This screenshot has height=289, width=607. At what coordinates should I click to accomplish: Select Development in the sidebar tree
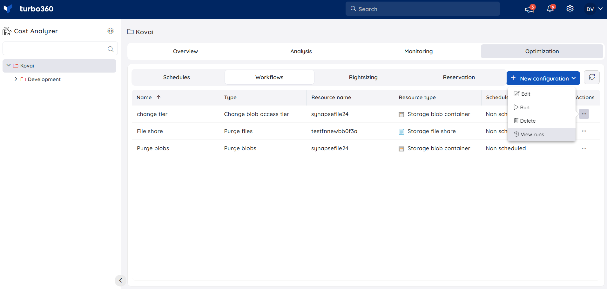(x=44, y=79)
